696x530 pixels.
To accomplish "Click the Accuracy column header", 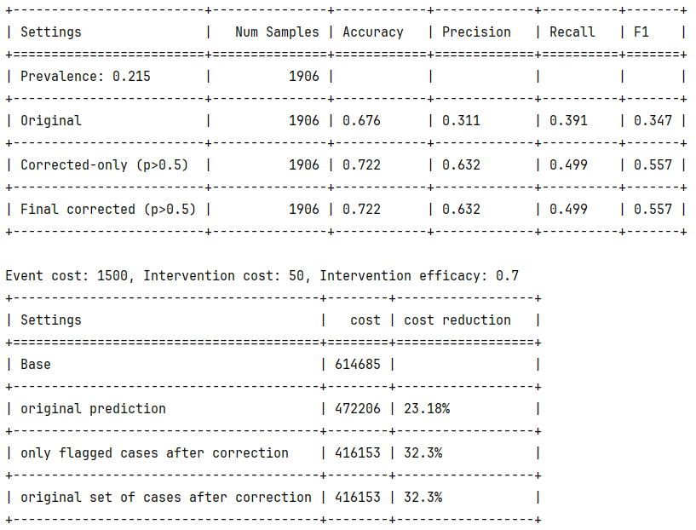I will [372, 32].
